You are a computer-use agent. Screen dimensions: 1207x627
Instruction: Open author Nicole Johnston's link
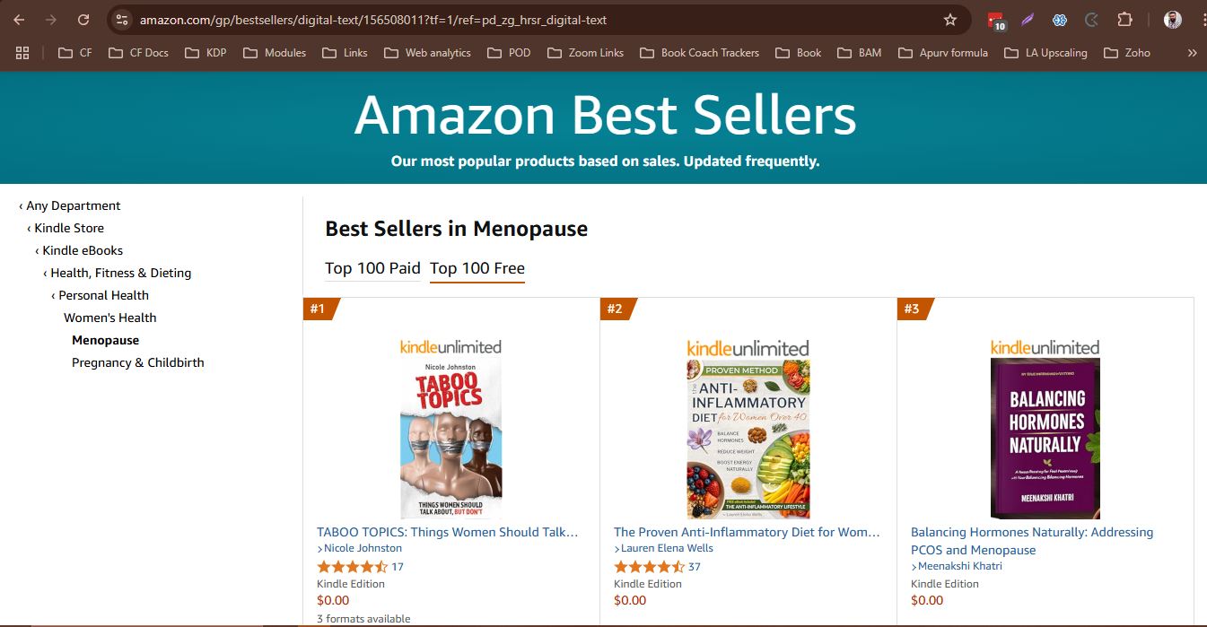[363, 548]
